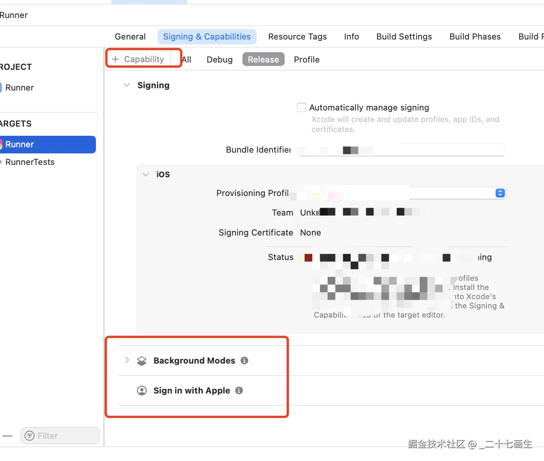
Task: Switch to Resource Tags tab
Action: (297, 37)
